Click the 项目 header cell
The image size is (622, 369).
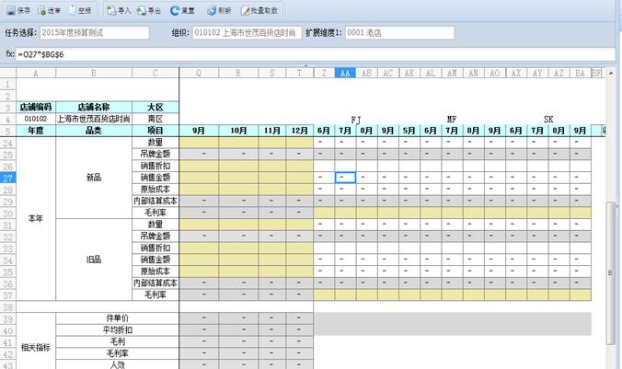[x=155, y=131]
